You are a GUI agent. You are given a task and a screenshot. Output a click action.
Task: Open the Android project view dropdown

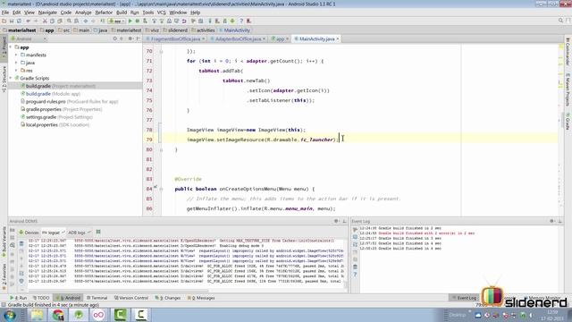click(29, 38)
